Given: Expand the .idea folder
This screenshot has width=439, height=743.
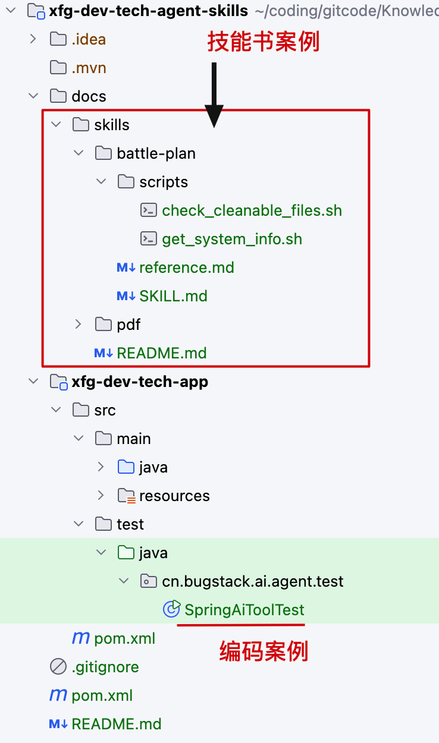Looking at the screenshot, I should 33,39.
